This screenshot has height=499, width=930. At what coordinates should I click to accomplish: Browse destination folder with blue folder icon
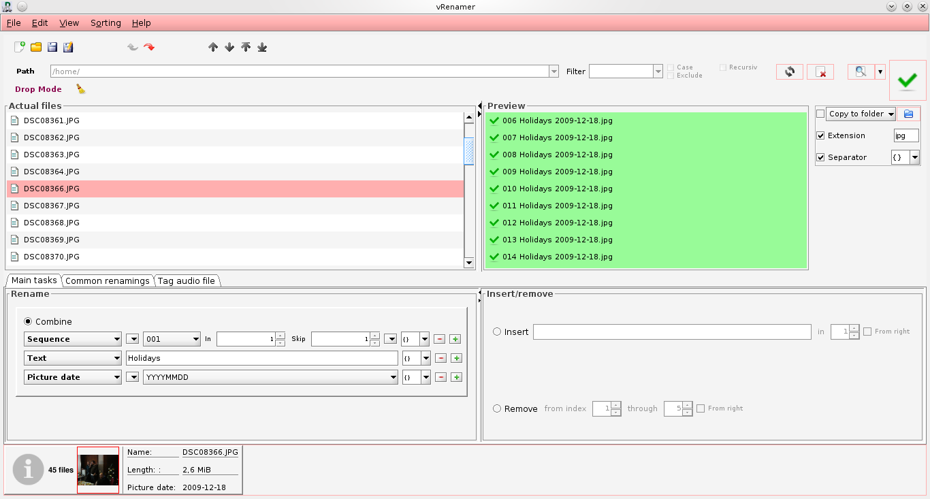pyautogui.click(x=908, y=114)
